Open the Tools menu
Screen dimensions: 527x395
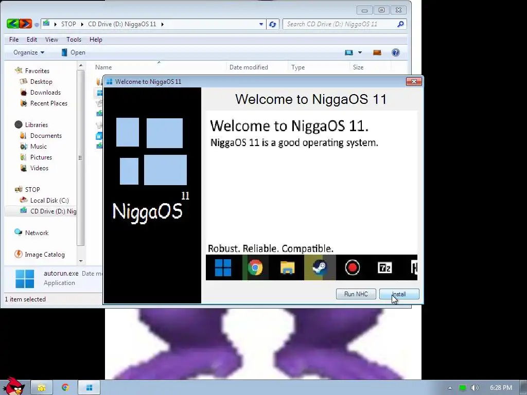tap(74, 40)
